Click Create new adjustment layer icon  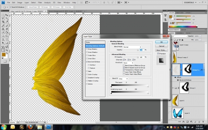coord(191,122)
